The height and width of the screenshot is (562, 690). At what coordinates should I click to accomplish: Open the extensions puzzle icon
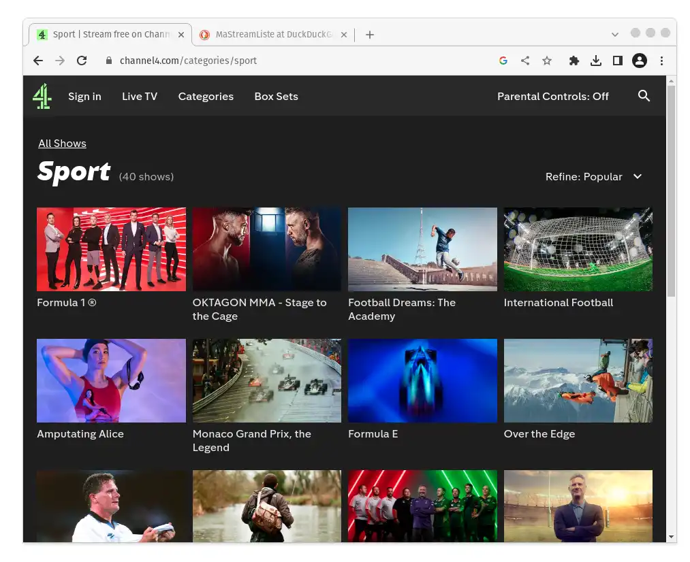[x=574, y=61]
